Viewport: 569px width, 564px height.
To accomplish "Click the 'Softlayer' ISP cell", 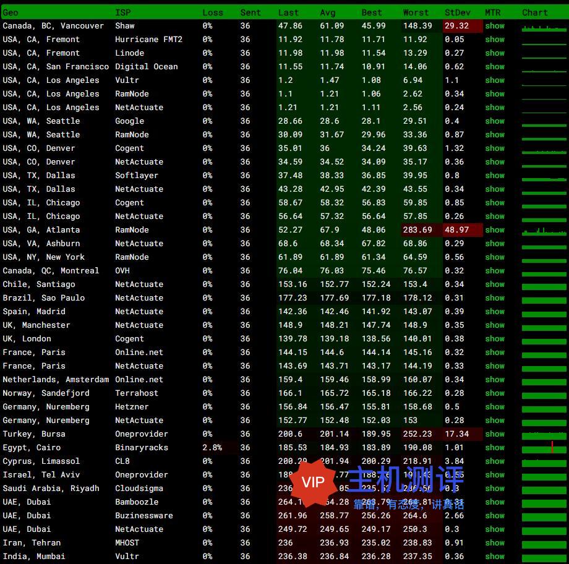I will pyautogui.click(x=137, y=175).
